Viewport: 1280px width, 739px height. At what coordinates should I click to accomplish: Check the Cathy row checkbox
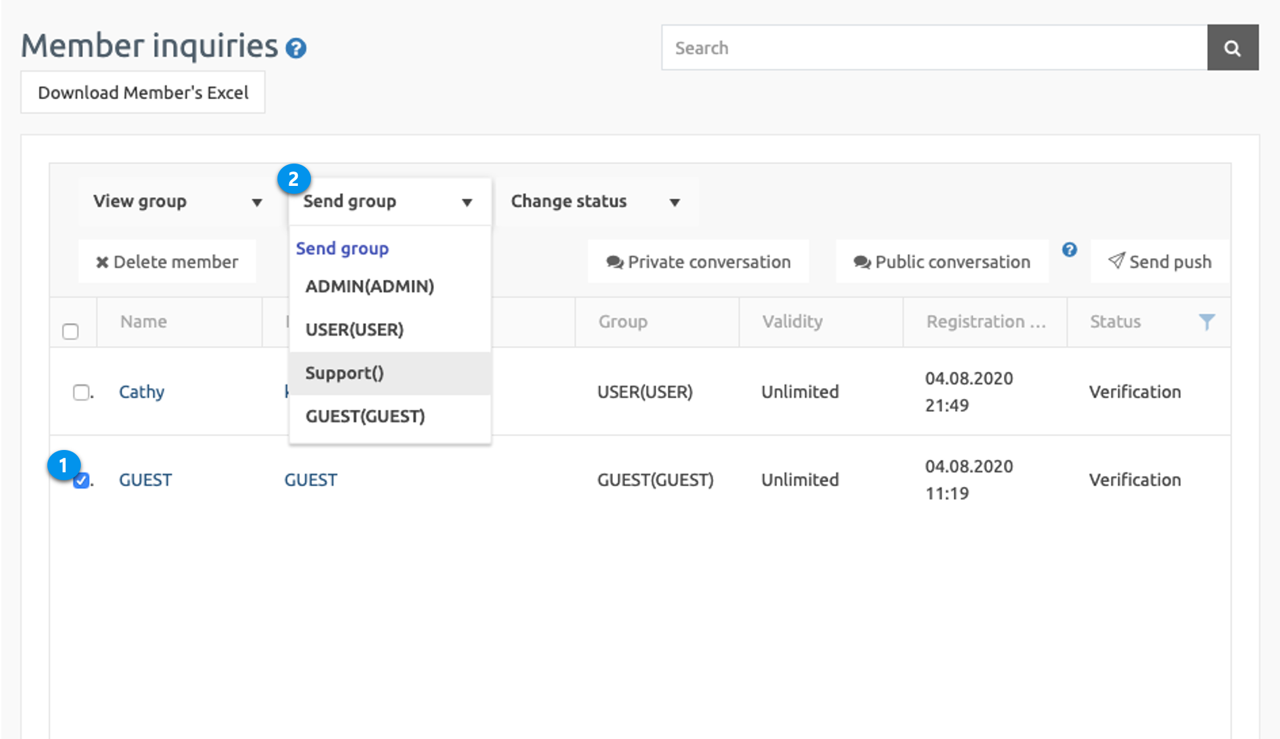point(81,392)
